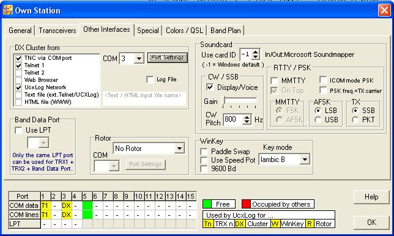The image size is (394, 236).
Task: Open the Transceivers tab
Action: tap(58, 31)
